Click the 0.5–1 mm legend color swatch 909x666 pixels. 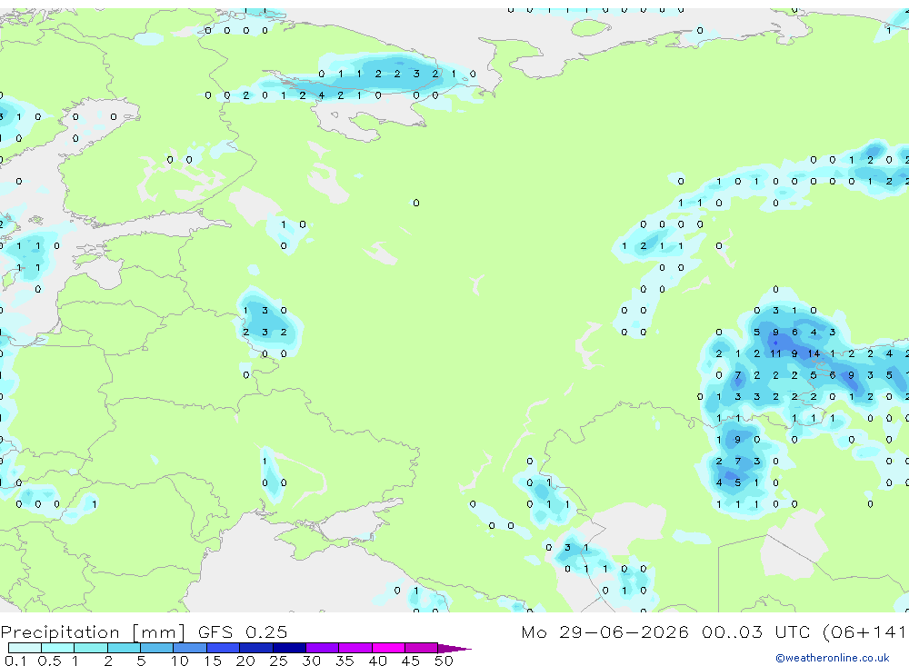pos(57,648)
